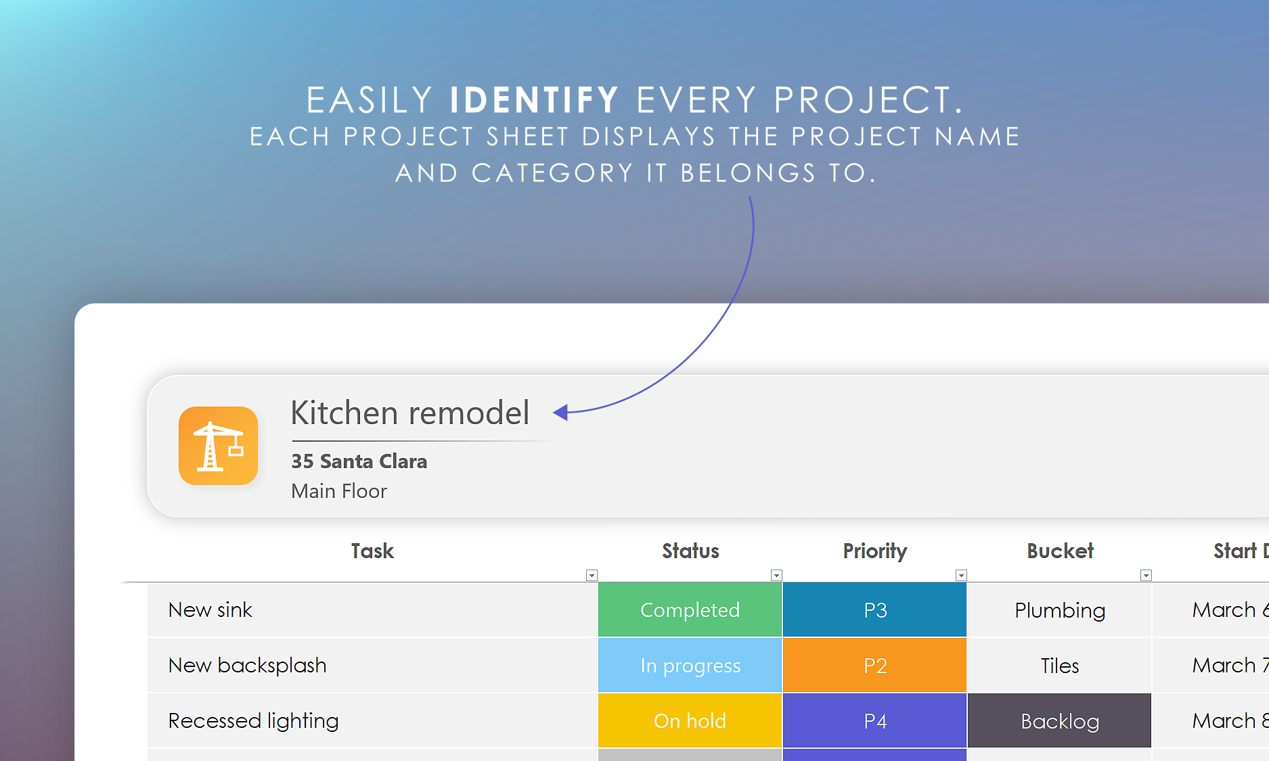This screenshot has height=761, width=1269.
Task: Select the Recessed lighting task cell
Action: click(x=253, y=720)
